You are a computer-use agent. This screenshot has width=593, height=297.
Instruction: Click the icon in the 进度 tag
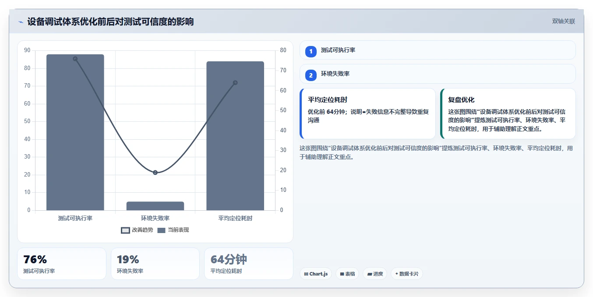point(370,274)
